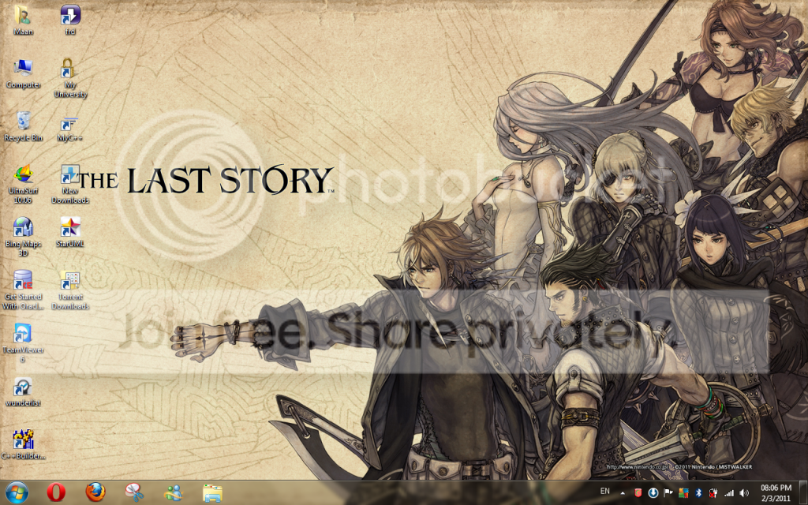Open Snipping Tool from the taskbar
The image size is (808, 505).
pyautogui.click(x=134, y=492)
